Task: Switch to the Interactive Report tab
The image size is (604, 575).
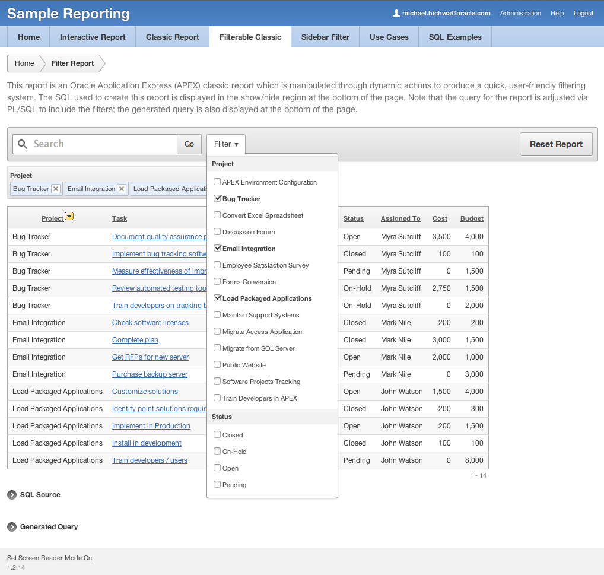Action: [92, 36]
